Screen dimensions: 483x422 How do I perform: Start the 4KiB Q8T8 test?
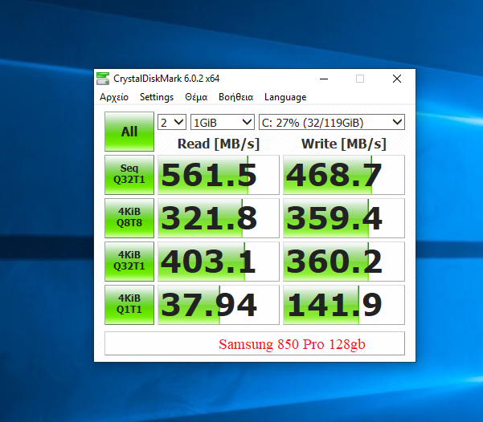pyautogui.click(x=129, y=218)
